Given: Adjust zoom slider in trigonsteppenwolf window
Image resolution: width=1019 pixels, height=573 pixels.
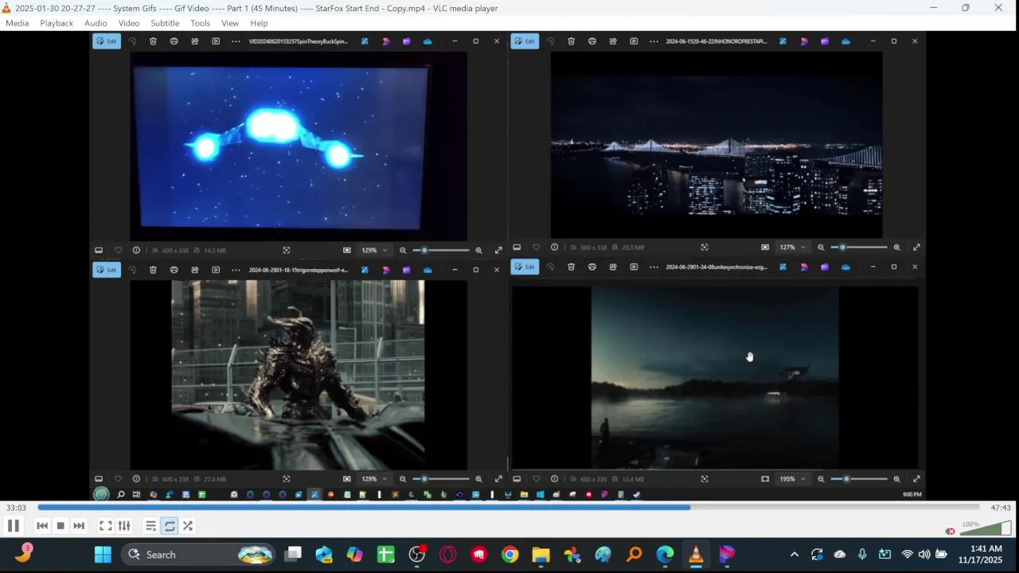Looking at the screenshot, I should 440,479.
